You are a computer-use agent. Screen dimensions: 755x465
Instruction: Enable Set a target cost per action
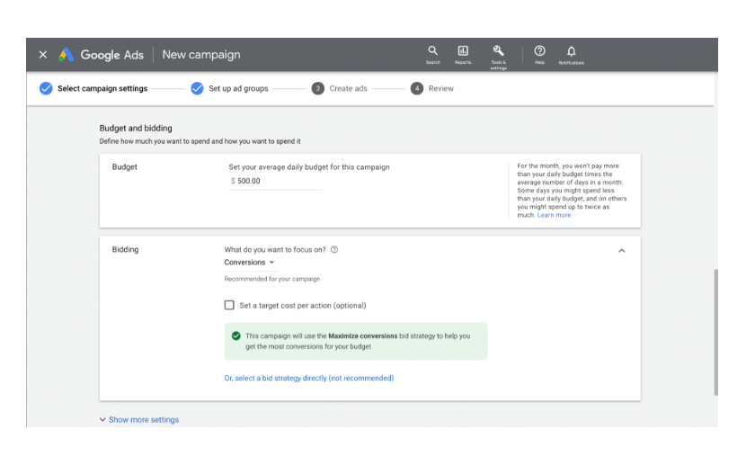[229, 305]
